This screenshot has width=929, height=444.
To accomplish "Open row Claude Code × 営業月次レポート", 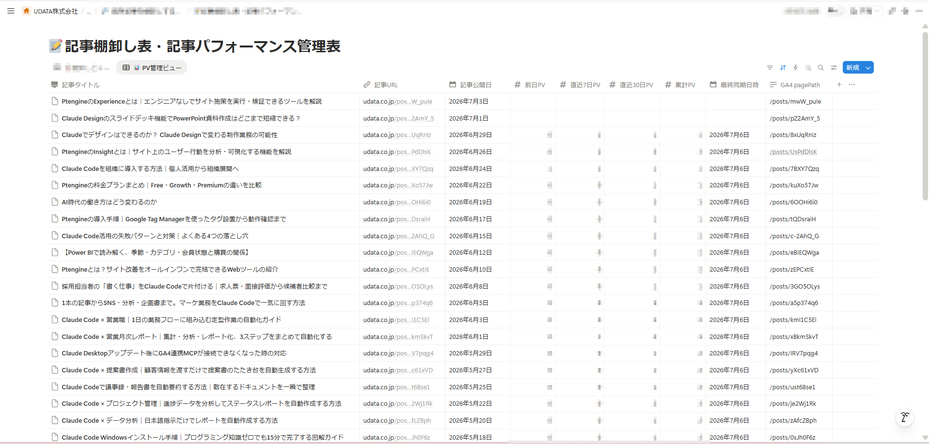I will (197, 337).
